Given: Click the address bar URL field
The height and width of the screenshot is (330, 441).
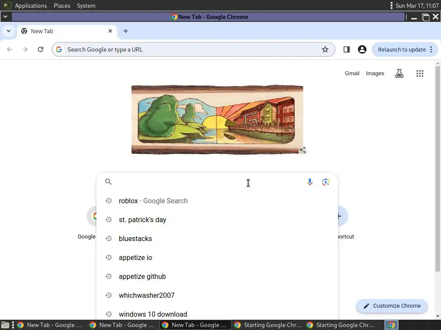Looking at the screenshot, I should pos(193,50).
